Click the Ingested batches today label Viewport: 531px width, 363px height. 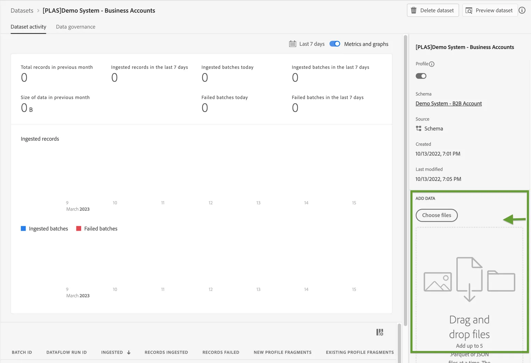pyautogui.click(x=227, y=67)
